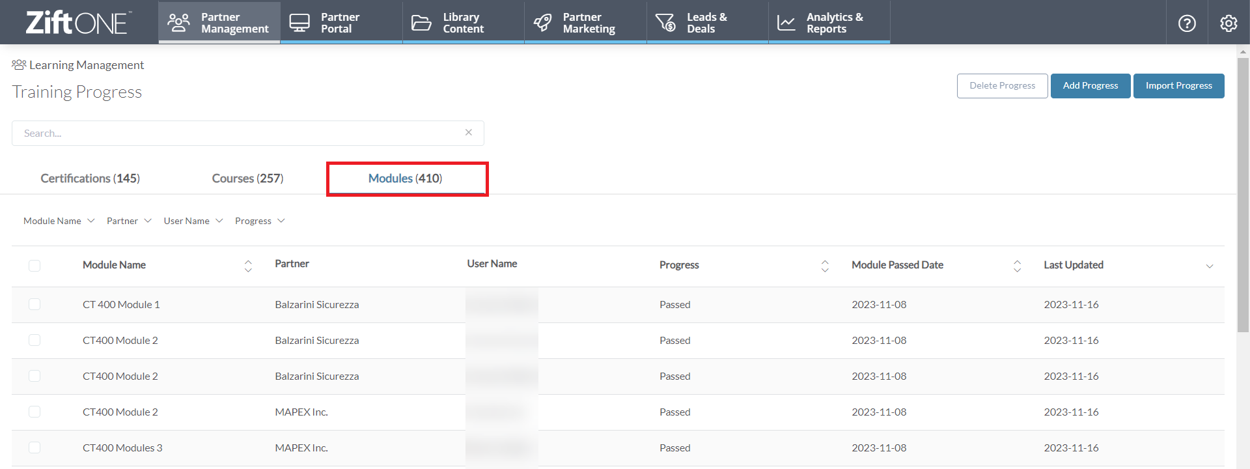Viewport: 1250px width, 469px height.
Task: Check first CT400 Module 2 Balzarini row
Action: coord(35,340)
